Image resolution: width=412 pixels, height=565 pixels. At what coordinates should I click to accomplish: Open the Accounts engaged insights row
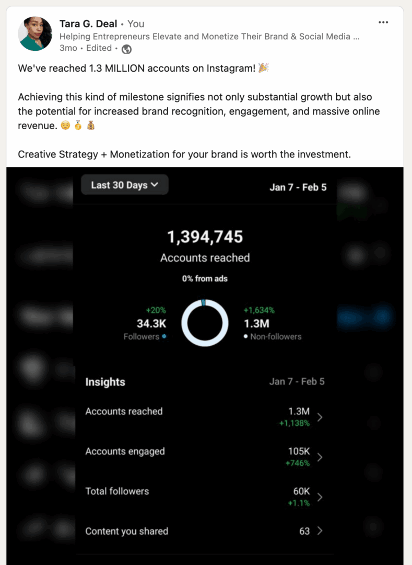(x=204, y=457)
